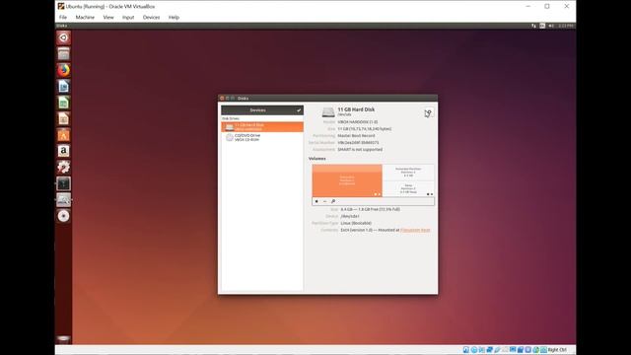
Task: Open the Disks gear menu button
Action: point(428,113)
